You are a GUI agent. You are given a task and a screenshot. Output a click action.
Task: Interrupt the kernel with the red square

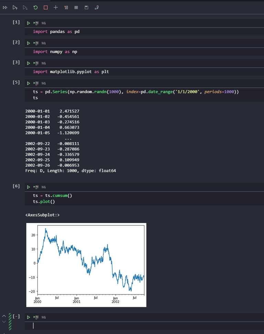click(46, 8)
